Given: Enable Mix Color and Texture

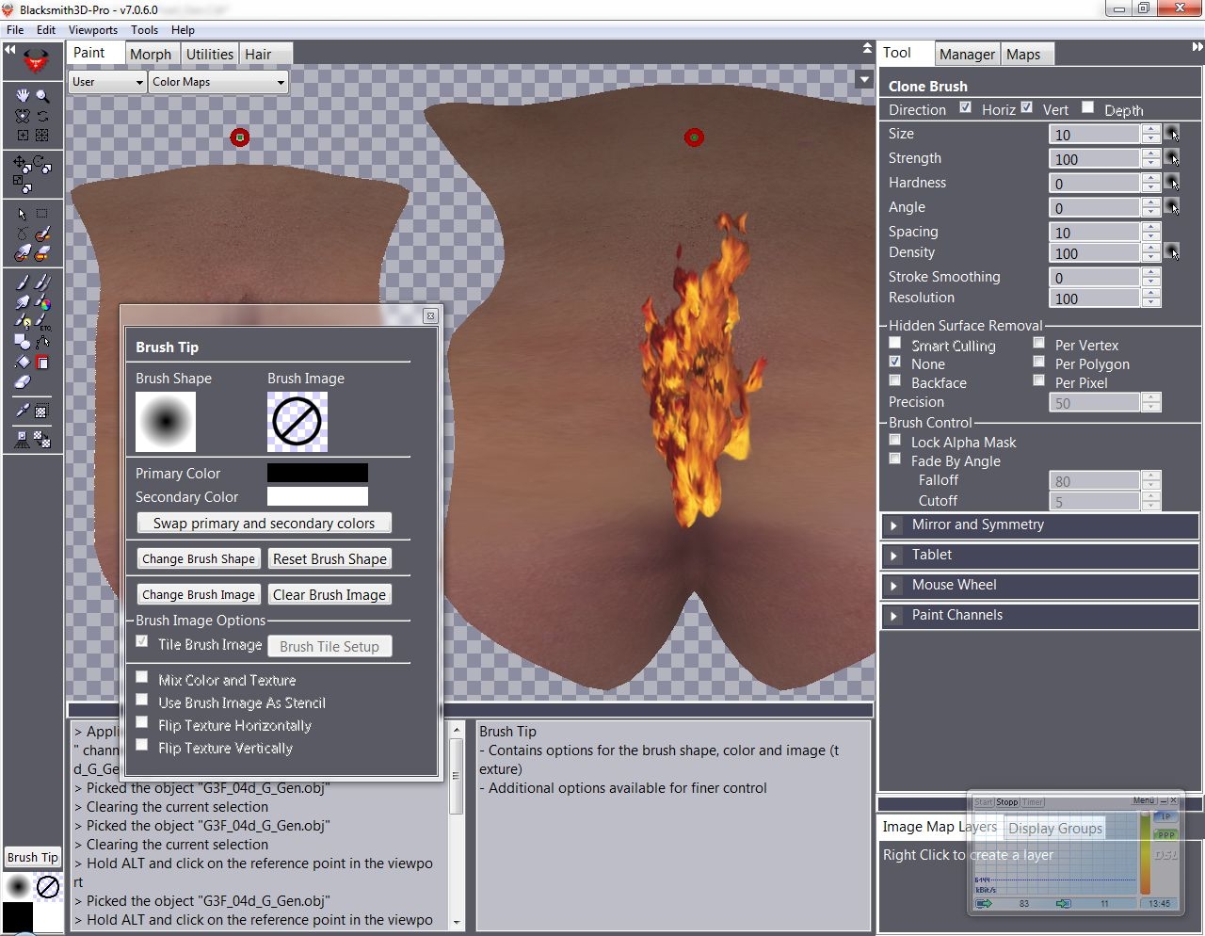Looking at the screenshot, I should [142, 677].
